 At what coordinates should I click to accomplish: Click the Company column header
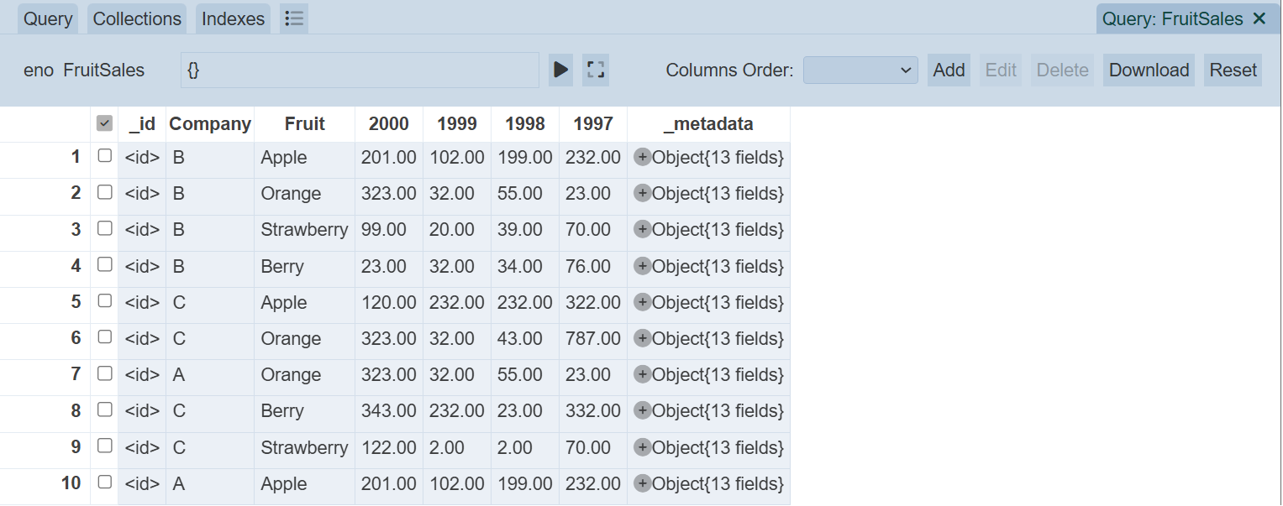click(210, 124)
